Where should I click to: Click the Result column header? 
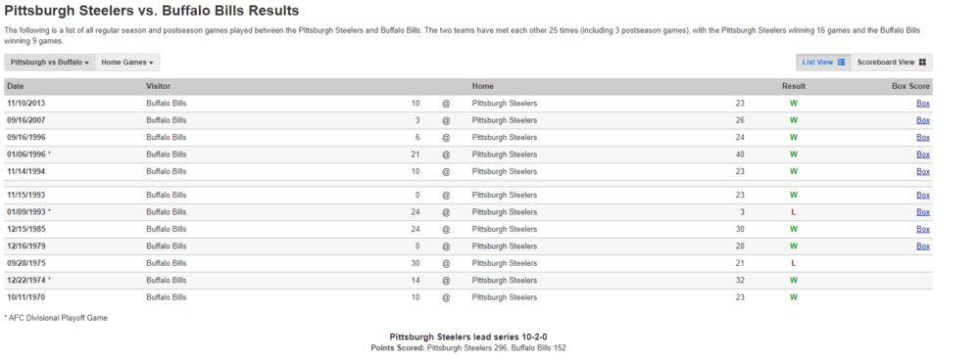pos(794,87)
